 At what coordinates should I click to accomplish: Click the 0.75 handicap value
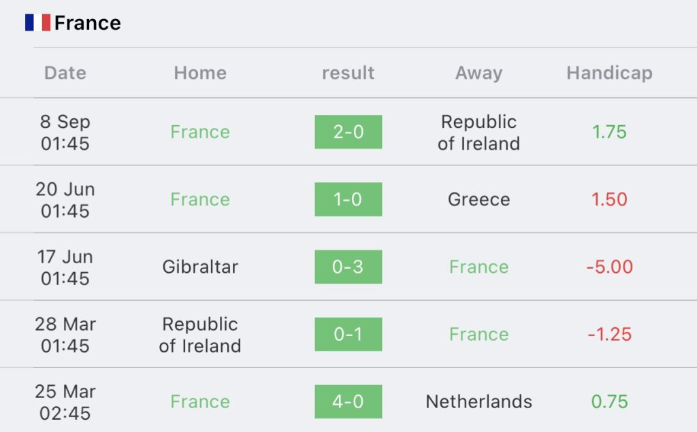coord(609,402)
